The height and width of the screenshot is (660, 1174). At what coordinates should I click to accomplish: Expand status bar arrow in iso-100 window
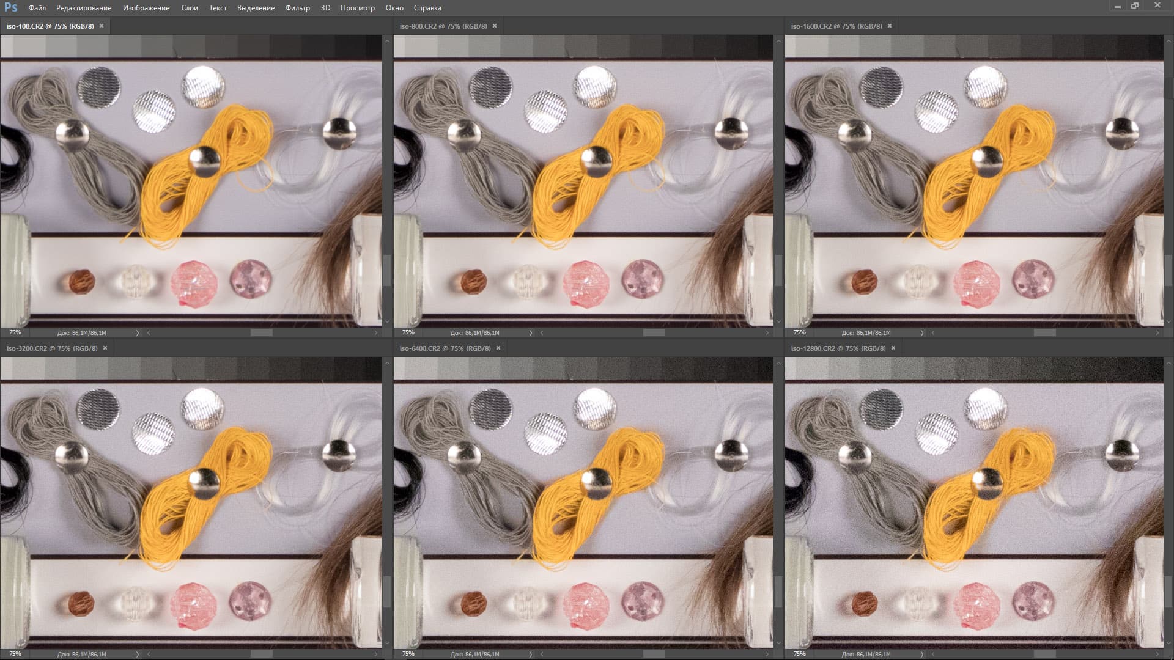[x=137, y=333]
